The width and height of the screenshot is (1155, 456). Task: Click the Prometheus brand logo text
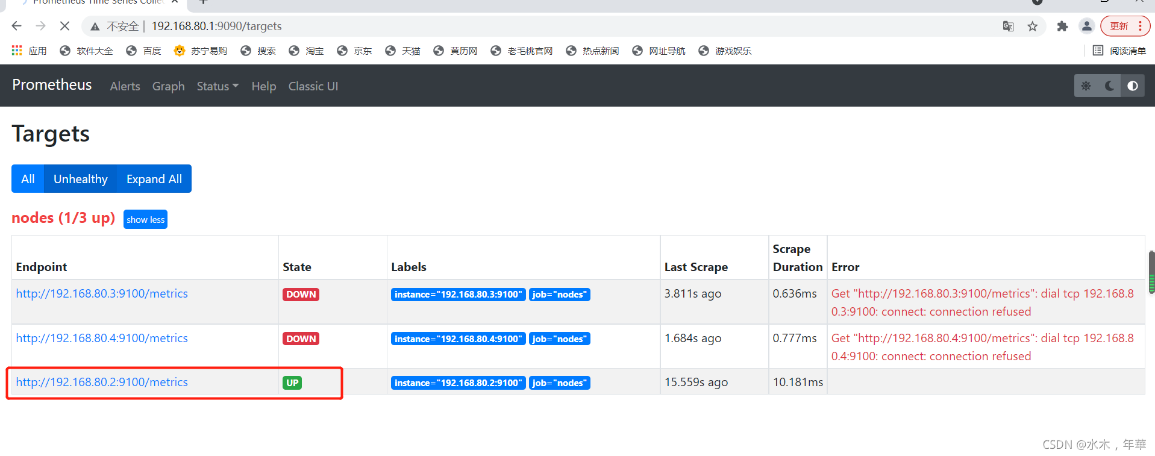[x=52, y=85]
